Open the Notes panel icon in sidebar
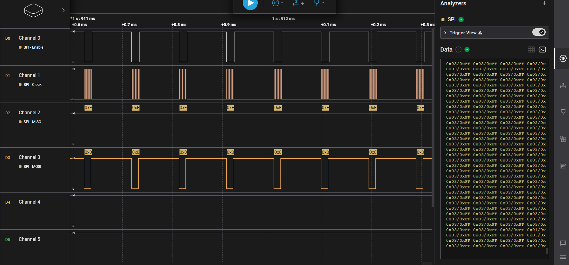Screen dimensions: 569x265 pyautogui.click(x=563, y=166)
